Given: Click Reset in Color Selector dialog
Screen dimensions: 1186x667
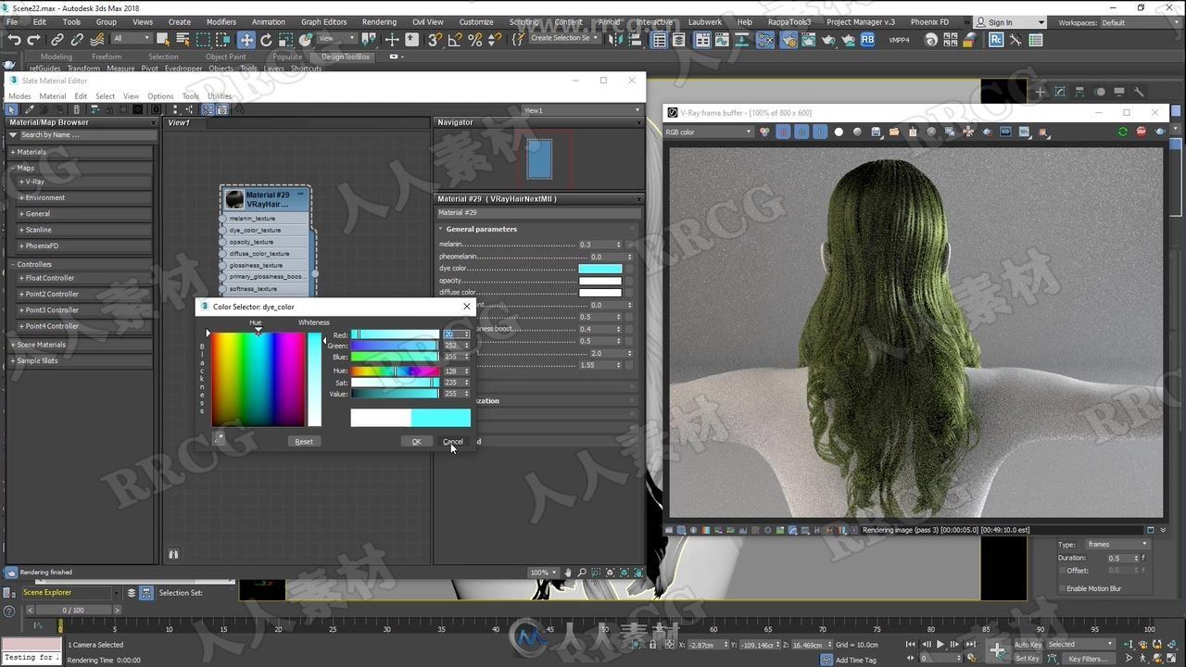Looking at the screenshot, I should [x=304, y=441].
